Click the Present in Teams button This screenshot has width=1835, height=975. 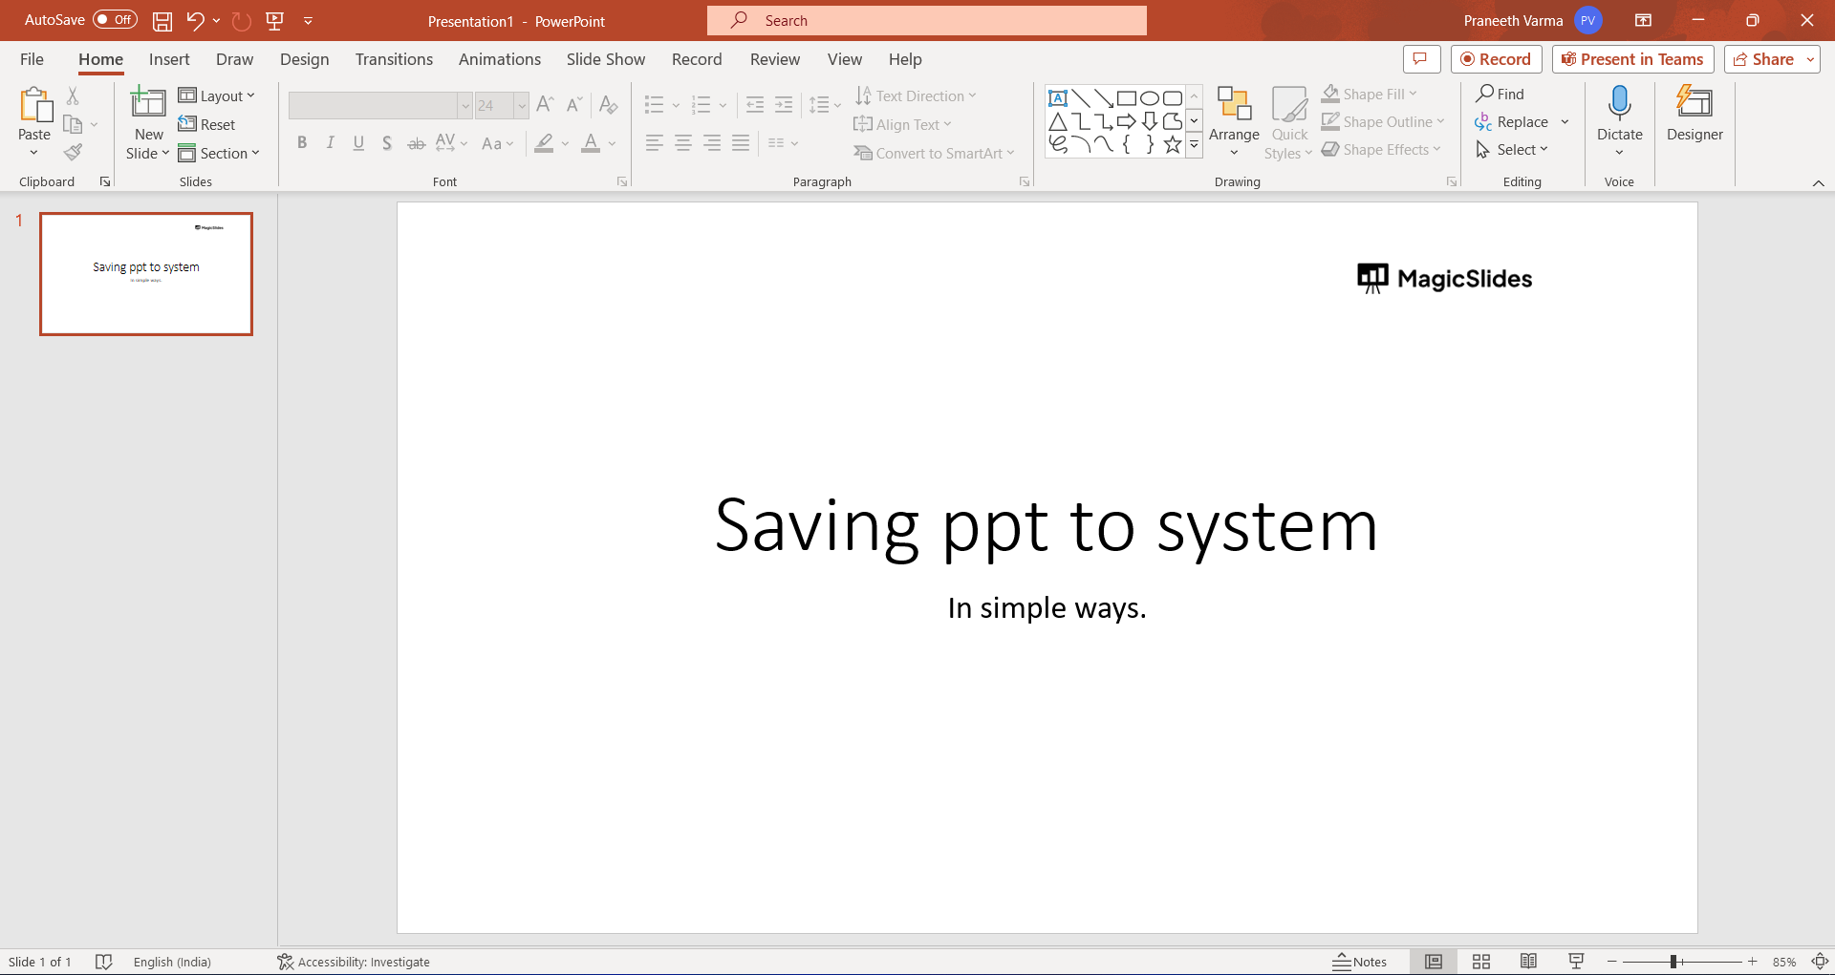point(1632,59)
